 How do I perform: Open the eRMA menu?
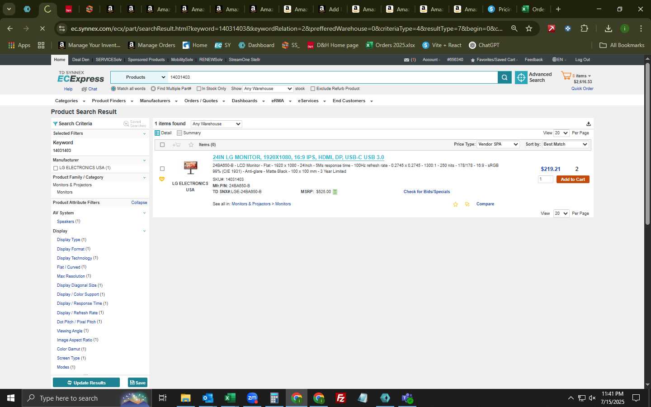coord(281,101)
